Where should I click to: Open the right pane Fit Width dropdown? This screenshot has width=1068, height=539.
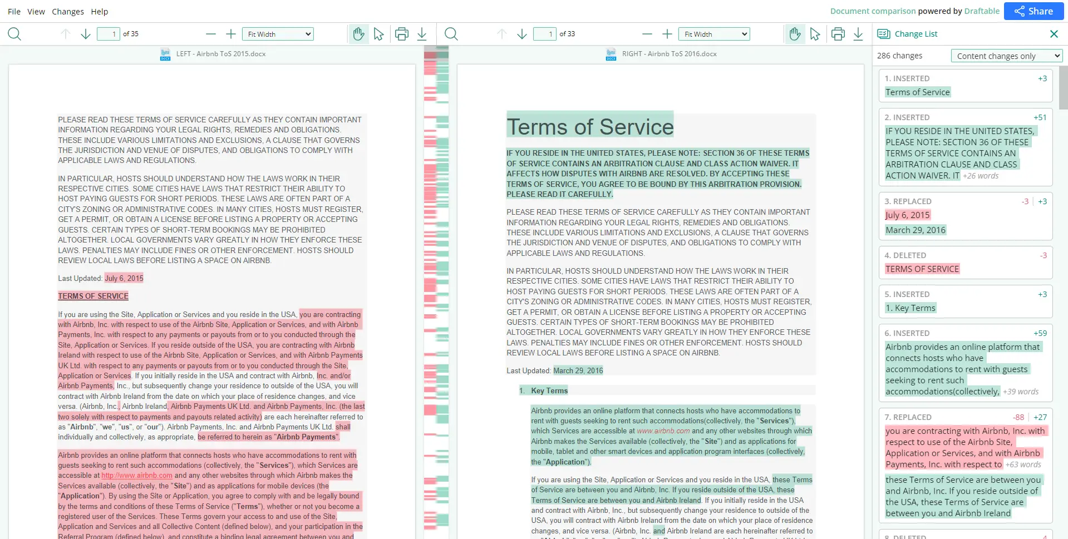[714, 34]
